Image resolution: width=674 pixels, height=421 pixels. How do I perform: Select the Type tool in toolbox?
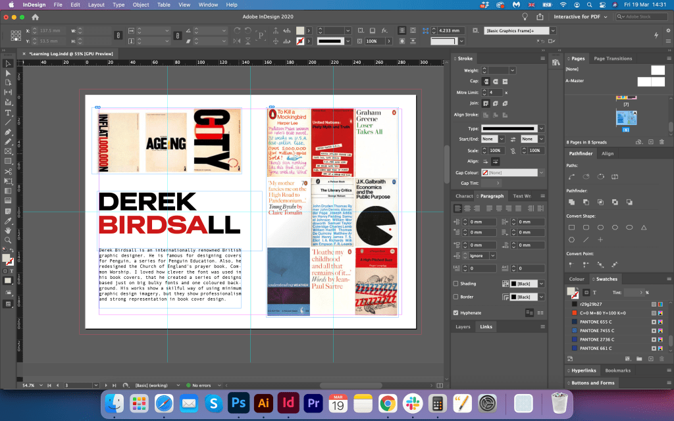8,112
